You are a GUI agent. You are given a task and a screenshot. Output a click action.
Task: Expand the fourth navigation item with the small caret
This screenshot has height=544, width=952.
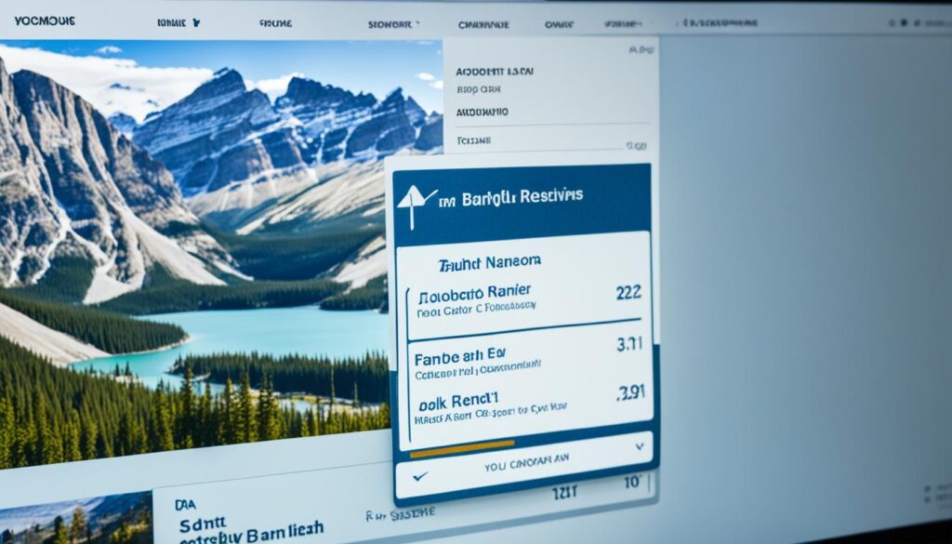coord(393,25)
